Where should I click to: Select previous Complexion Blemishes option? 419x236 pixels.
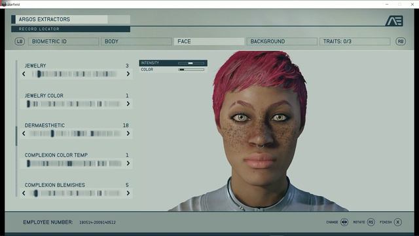point(24,193)
